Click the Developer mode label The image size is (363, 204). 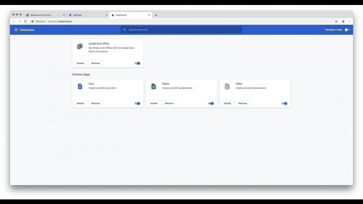[333, 30]
